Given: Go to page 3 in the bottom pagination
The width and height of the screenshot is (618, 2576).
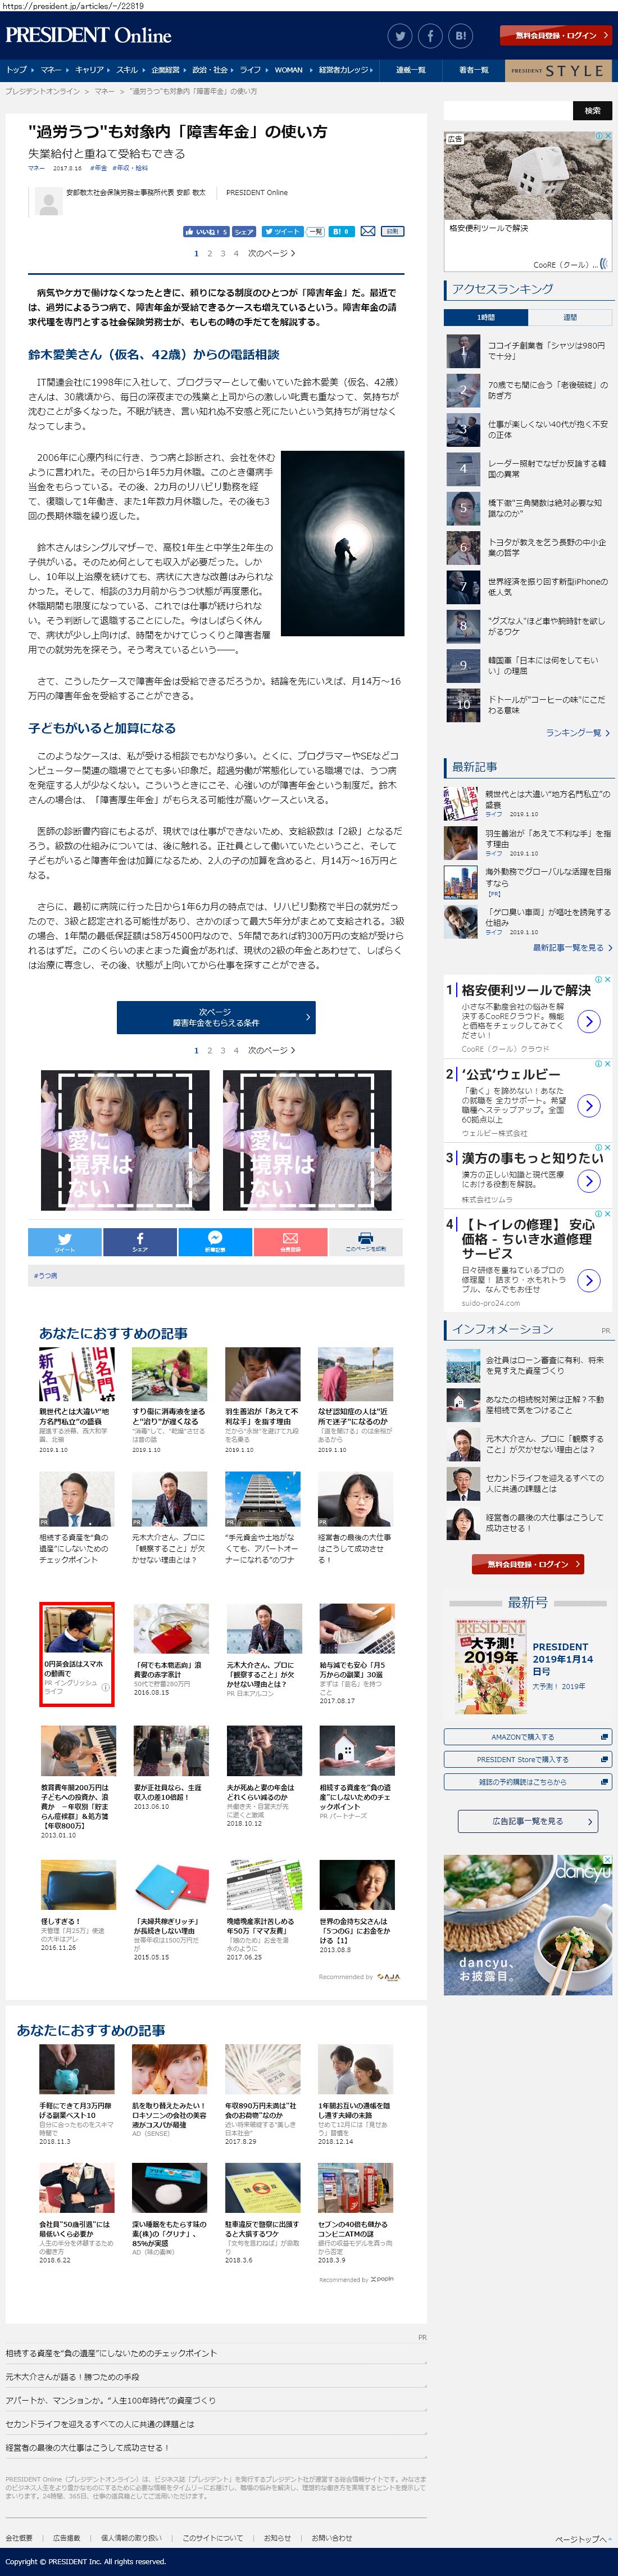Looking at the screenshot, I should [x=223, y=1050].
